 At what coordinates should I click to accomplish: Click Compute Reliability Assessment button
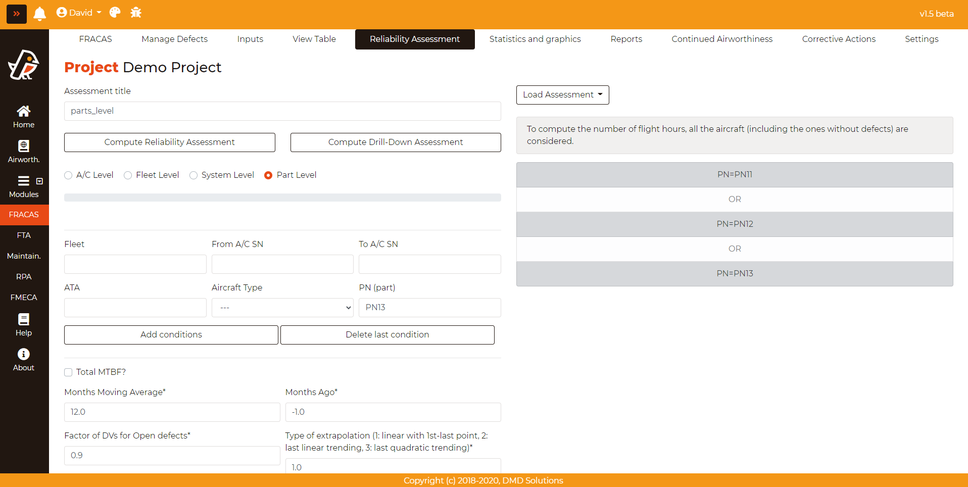click(169, 142)
